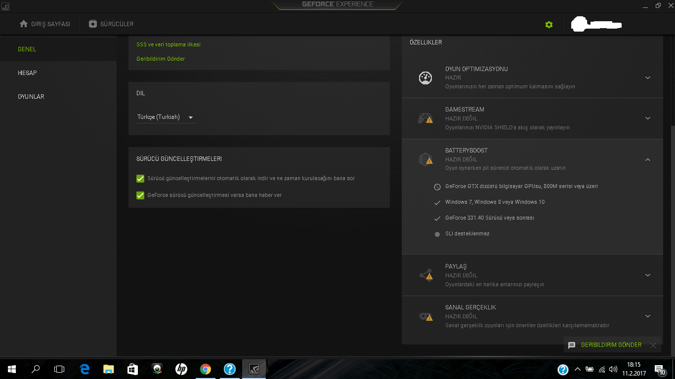Go to Sürücüler tab
Viewport: 675px width, 379px height.
[x=111, y=24]
